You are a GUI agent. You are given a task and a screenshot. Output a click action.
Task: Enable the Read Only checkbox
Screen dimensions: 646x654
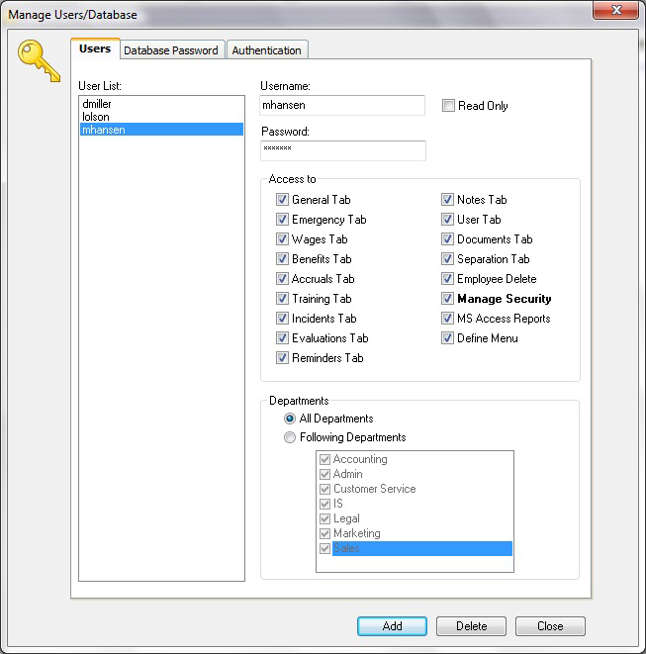pyautogui.click(x=448, y=106)
